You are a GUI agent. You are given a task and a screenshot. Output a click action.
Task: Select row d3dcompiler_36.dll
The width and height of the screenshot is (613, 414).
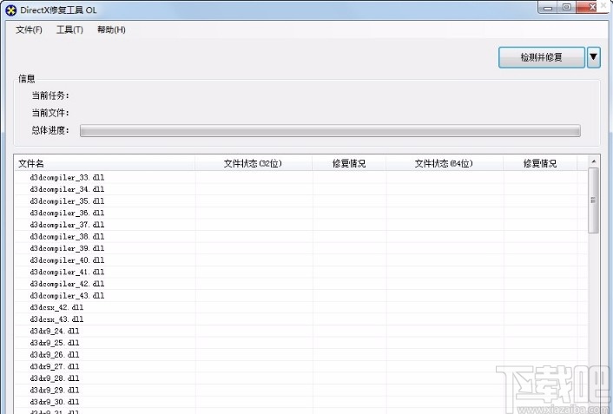[x=301, y=213]
